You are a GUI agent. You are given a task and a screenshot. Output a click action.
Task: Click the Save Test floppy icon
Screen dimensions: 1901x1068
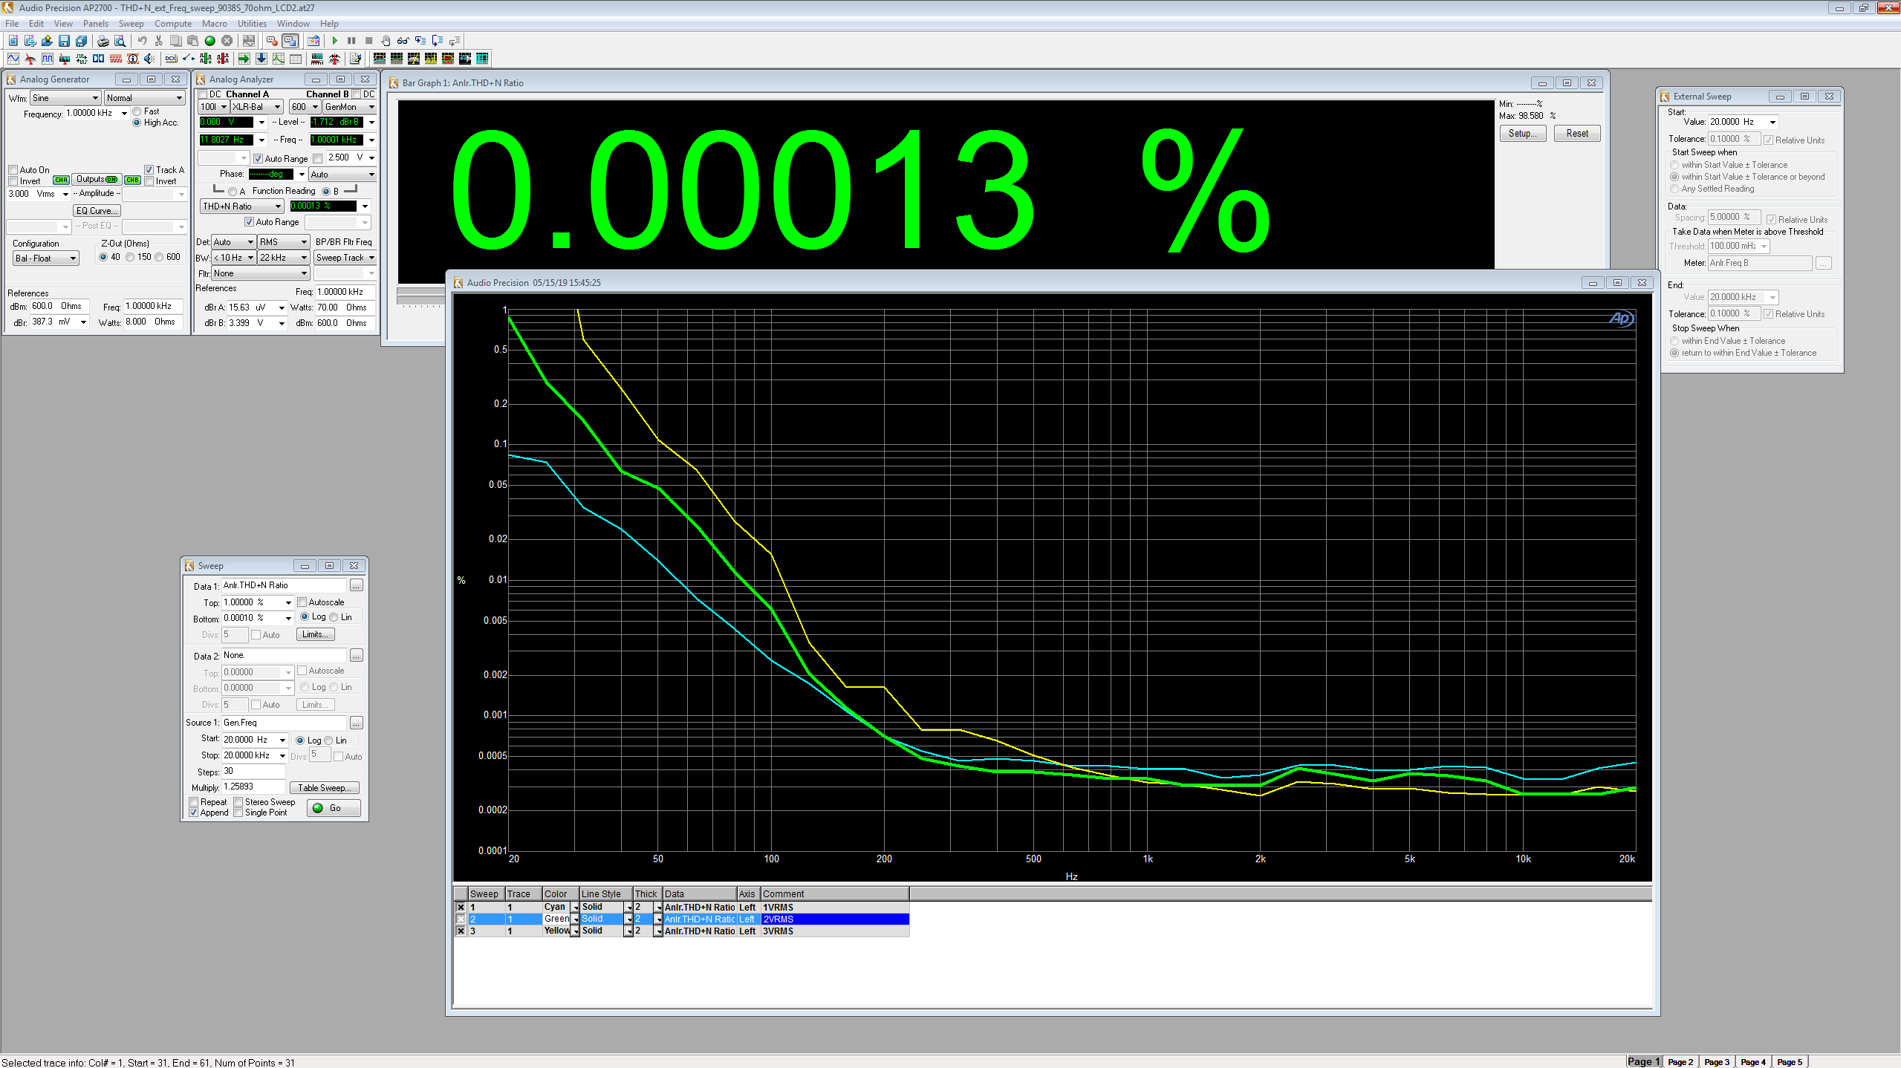[64, 41]
